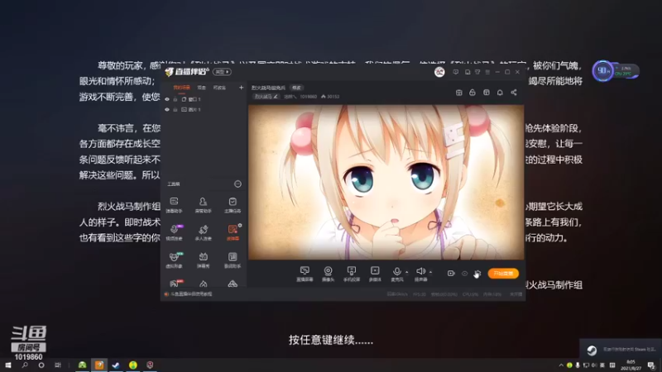This screenshot has height=372, width=662.
Task: Open the data helper tool icon
Action: 233,260
